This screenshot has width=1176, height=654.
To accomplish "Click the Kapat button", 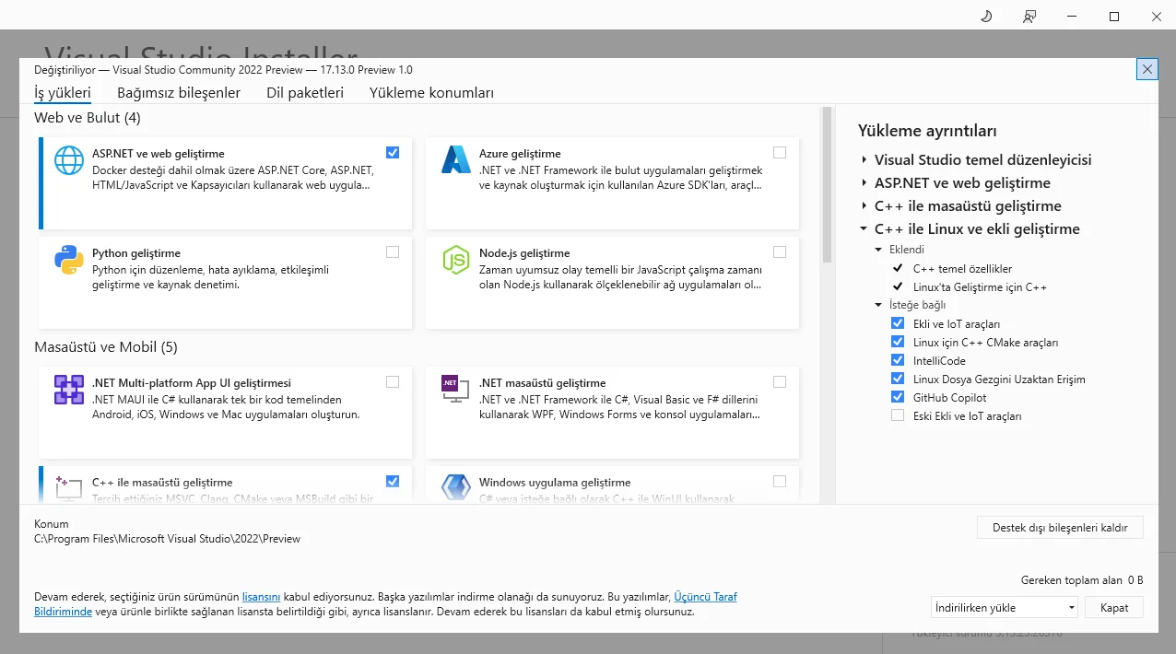I will 1114,608.
